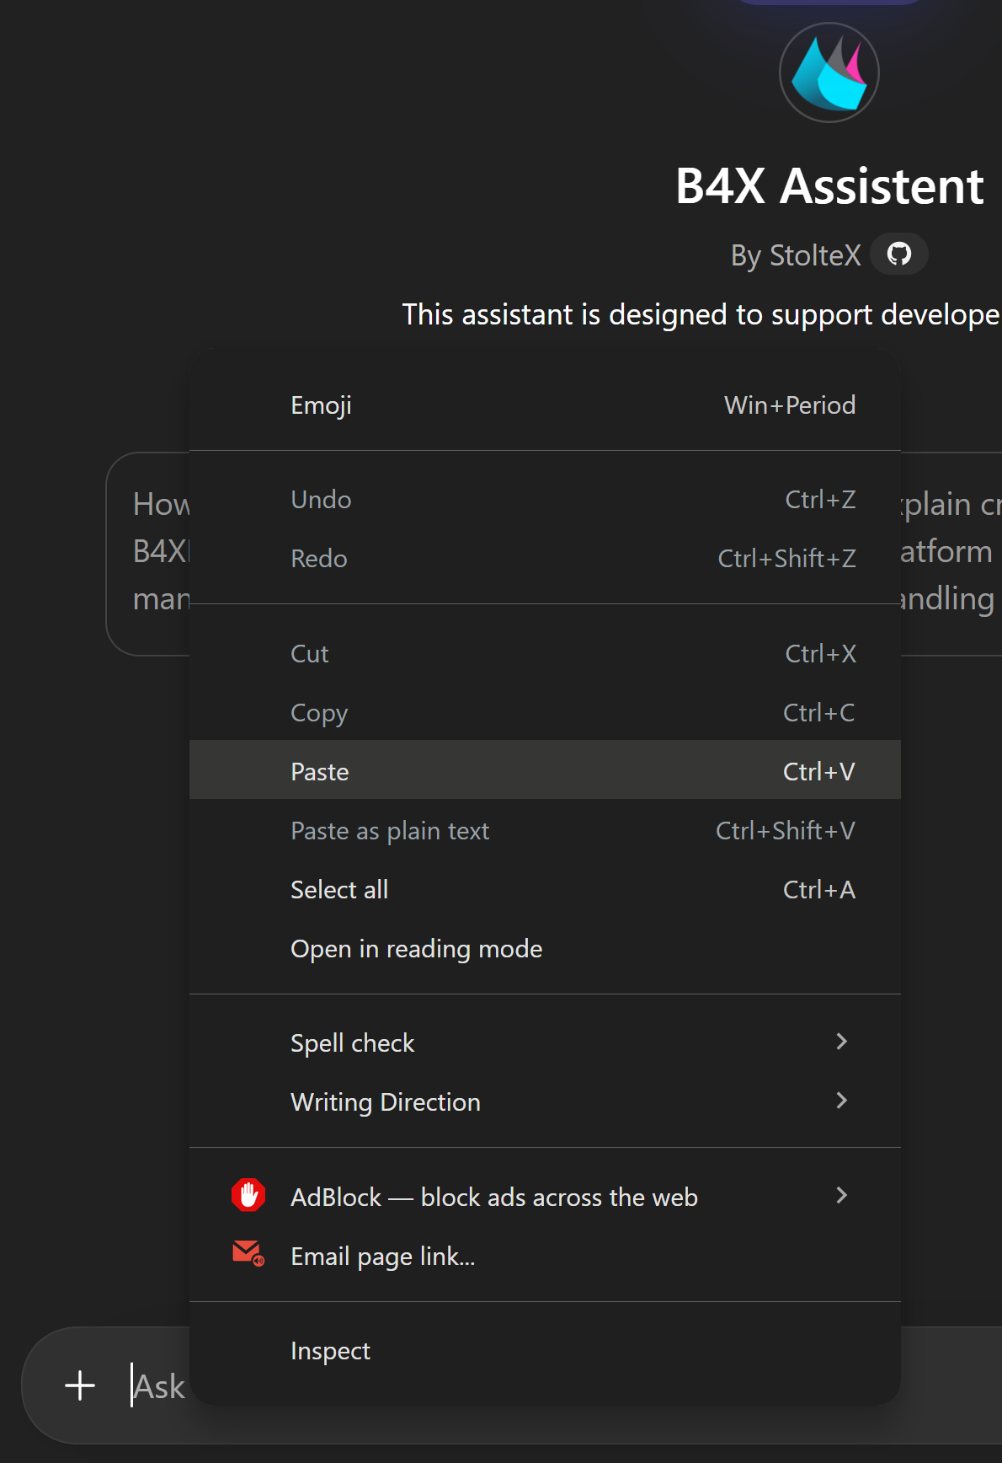Click the Spell check menu item label
The image size is (1002, 1463).
[x=352, y=1042]
